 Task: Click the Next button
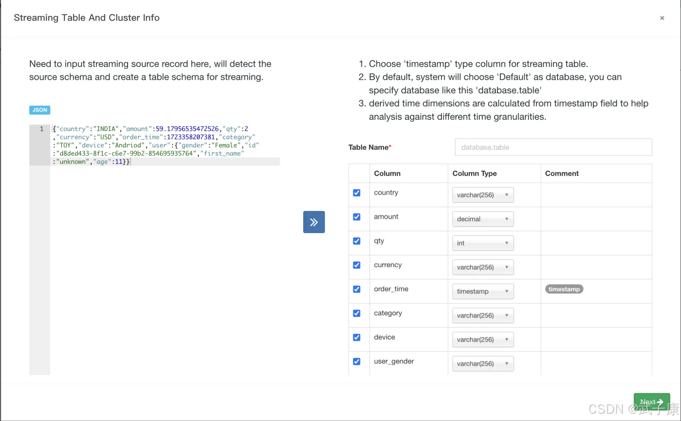coord(651,402)
